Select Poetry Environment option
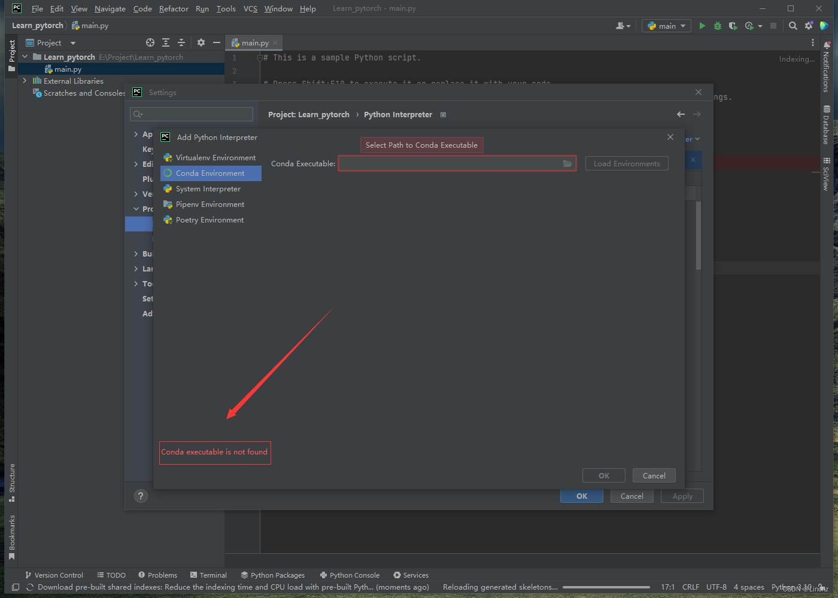 [x=211, y=220]
